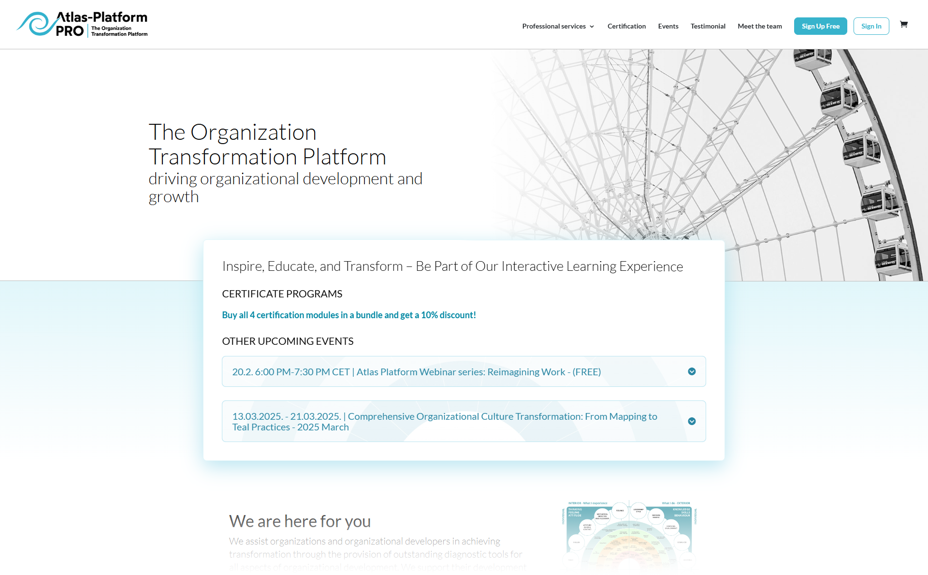Screen dimensions: 928x575
Task: Open the Meet the team page
Action: (x=759, y=26)
